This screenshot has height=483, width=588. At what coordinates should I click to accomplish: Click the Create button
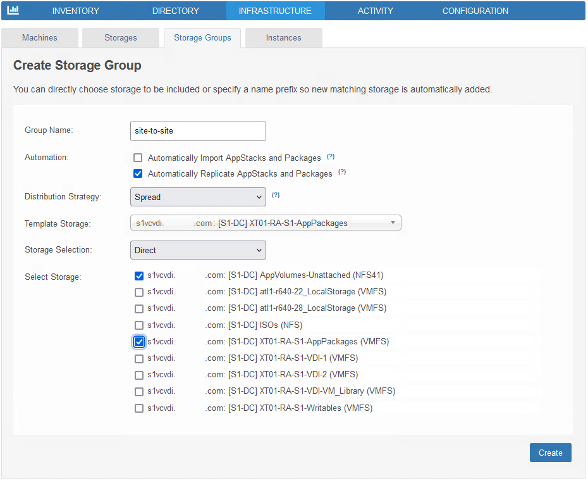(550, 453)
